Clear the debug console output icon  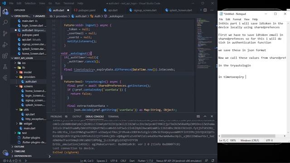coord(198,116)
